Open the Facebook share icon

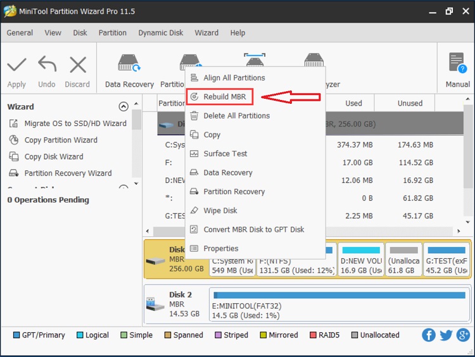[x=429, y=335]
